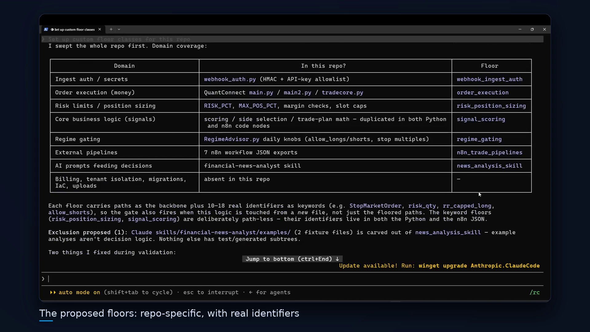This screenshot has height=332, width=590.
Task: Click 'Jump to bottom (ctrl+End)' button
Action: coord(292,259)
